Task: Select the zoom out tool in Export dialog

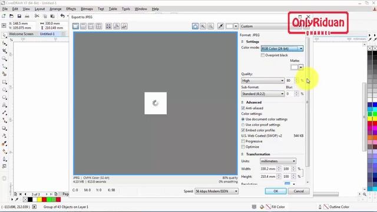Action: (x=211, y=26)
